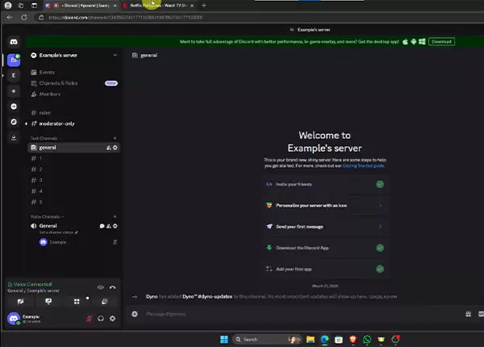This screenshot has width=484, height=347.
Task: Create a channel in Voice Channels category
Action: pos(115,216)
